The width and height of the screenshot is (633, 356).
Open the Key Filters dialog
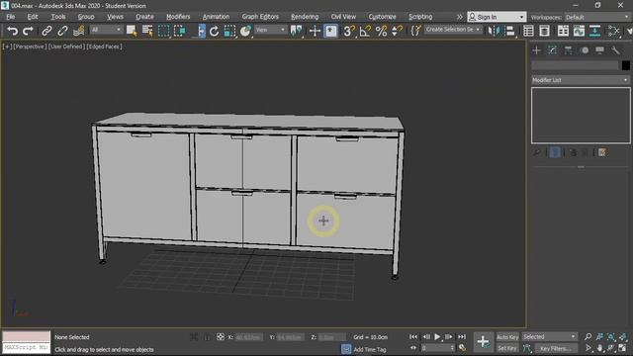(x=556, y=348)
